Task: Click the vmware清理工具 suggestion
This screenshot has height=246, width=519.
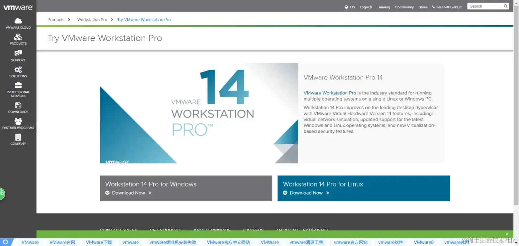Action: (306, 242)
